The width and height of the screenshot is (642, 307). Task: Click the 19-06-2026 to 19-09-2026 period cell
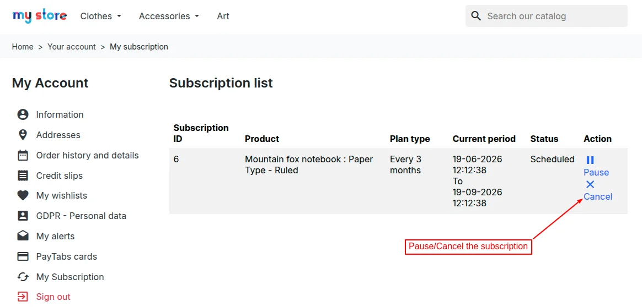(478, 181)
